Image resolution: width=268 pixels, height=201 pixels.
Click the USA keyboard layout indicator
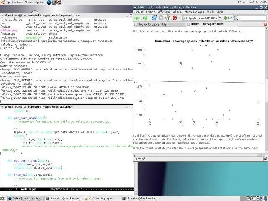(238, 3)
